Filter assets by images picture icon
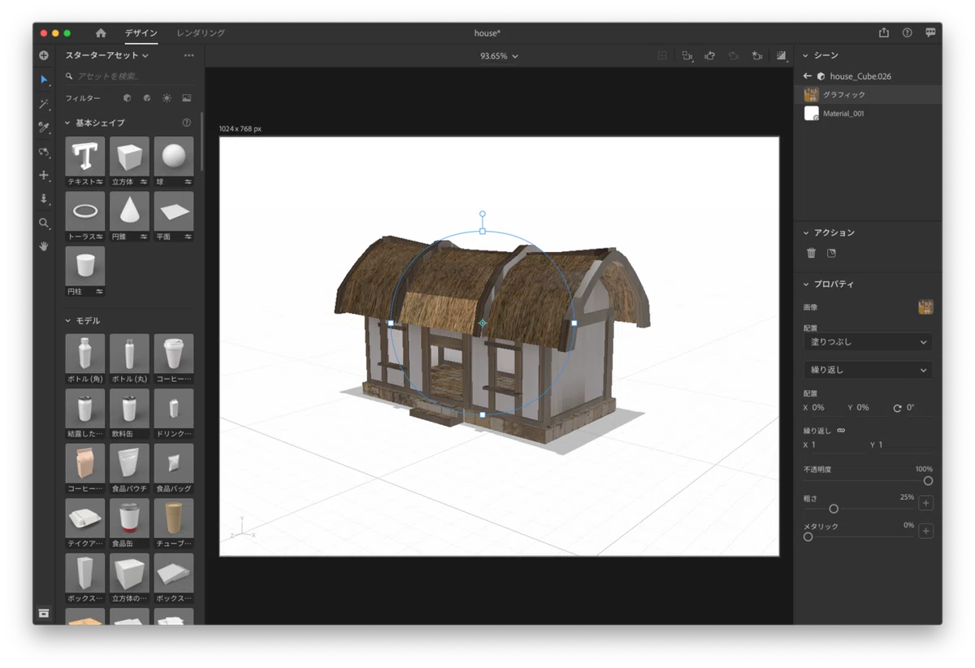The image size is (975, 668). pyautogui.click(x=187, y=98)
